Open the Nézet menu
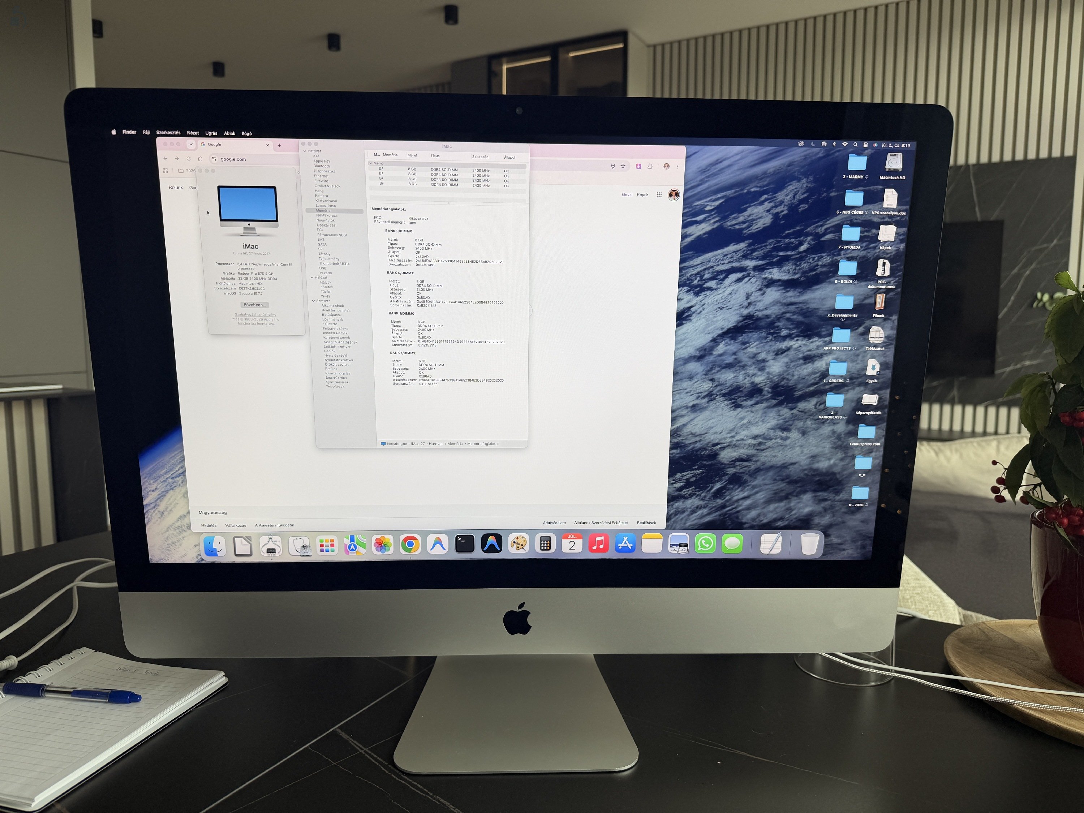This screenshot has width=1084, height=813. point(193,133)
